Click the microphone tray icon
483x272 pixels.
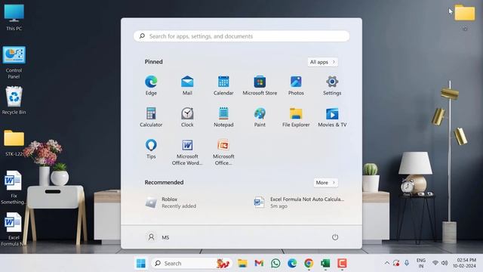407,263
